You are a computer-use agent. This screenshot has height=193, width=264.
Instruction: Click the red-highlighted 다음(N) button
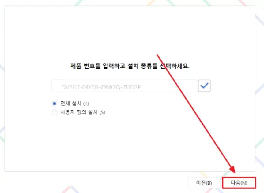click(239, 183)
